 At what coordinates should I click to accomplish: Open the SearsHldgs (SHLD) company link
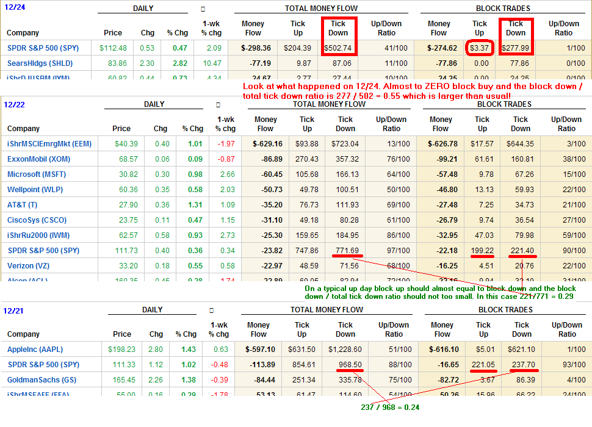click(x=36, y=63)
